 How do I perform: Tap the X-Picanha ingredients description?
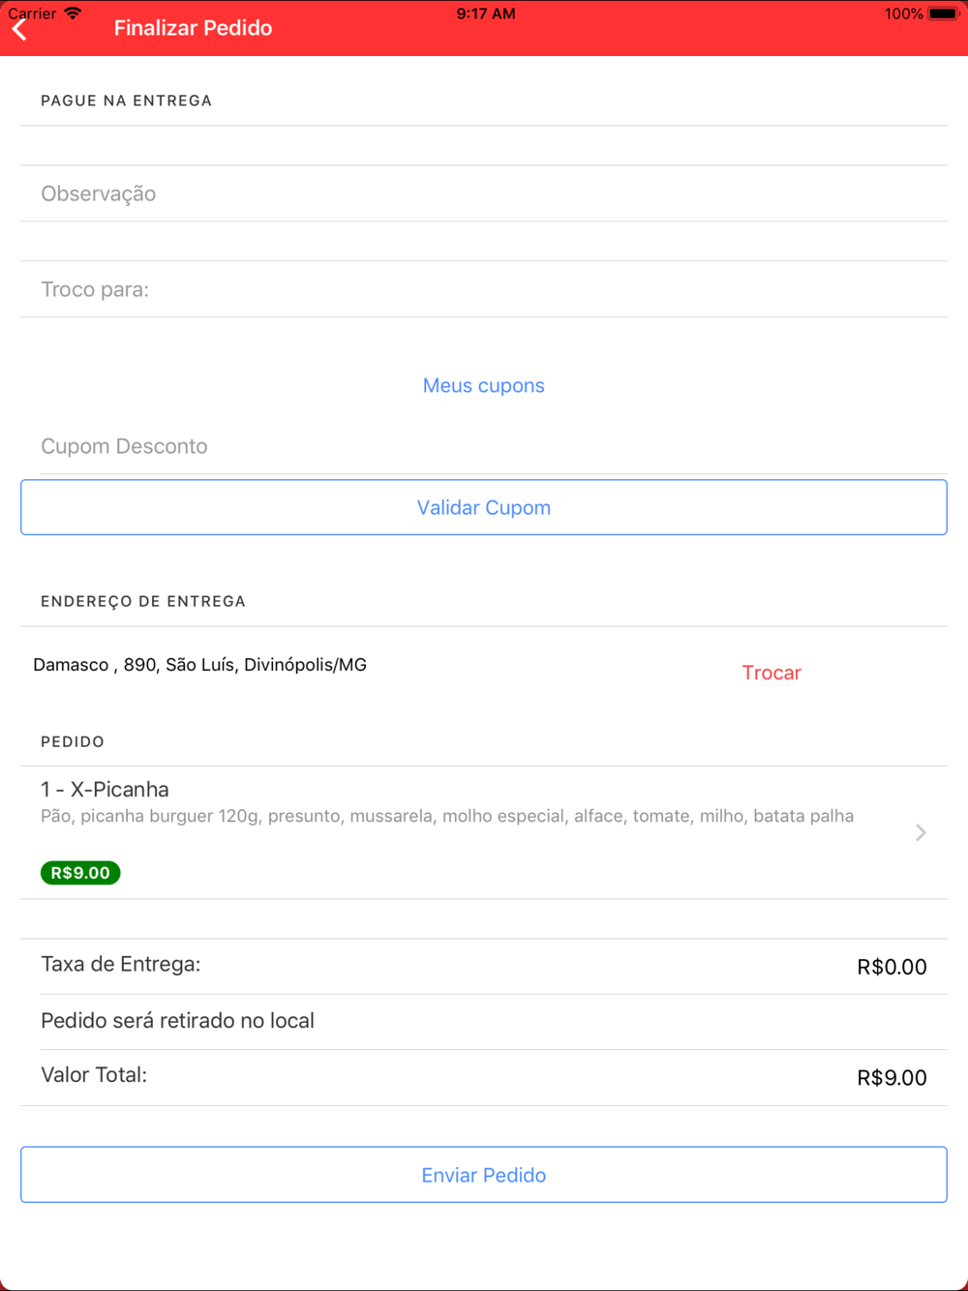coord(447,816)
